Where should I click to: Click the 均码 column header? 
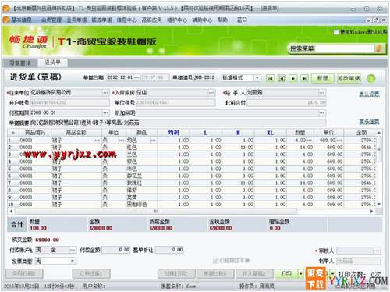point(173,133)
